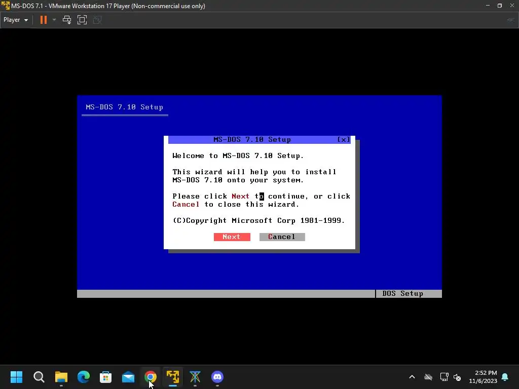519x389 pixels.
Task: Open Discord from taskbar
Action: [x=217, y=377]
